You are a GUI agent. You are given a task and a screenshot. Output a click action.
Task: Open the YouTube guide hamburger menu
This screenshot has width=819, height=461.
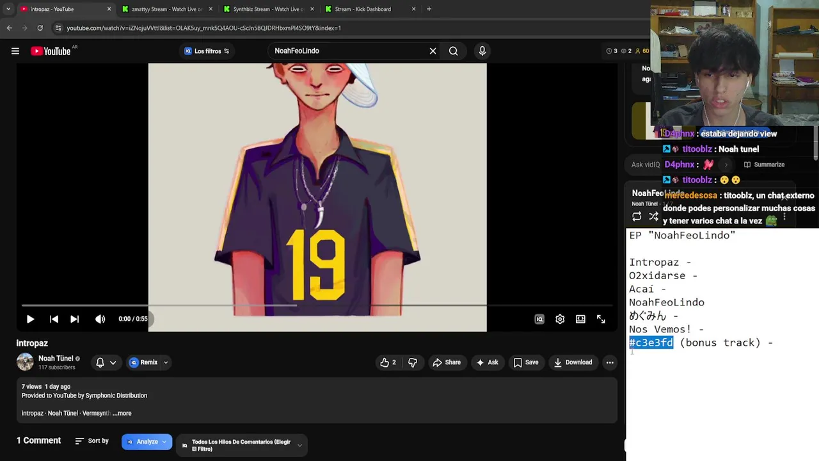pyautogui.click(x=15, y=51)
